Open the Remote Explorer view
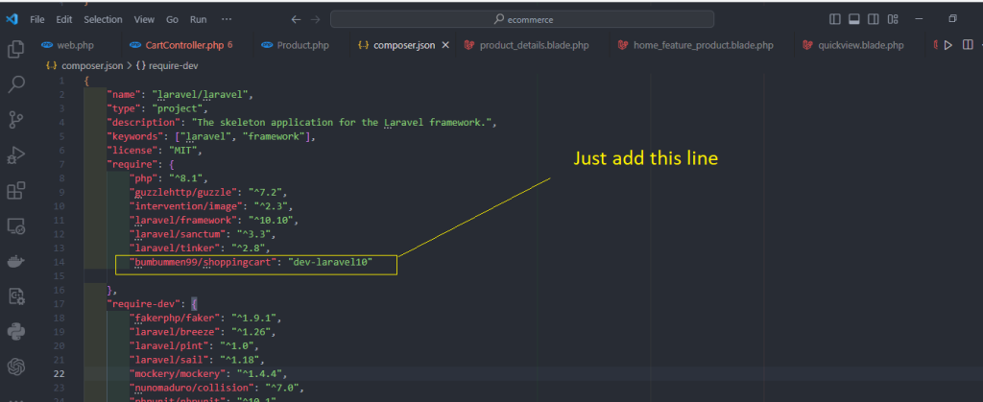Viewport: 983px width, 402px height. [15, 225]
